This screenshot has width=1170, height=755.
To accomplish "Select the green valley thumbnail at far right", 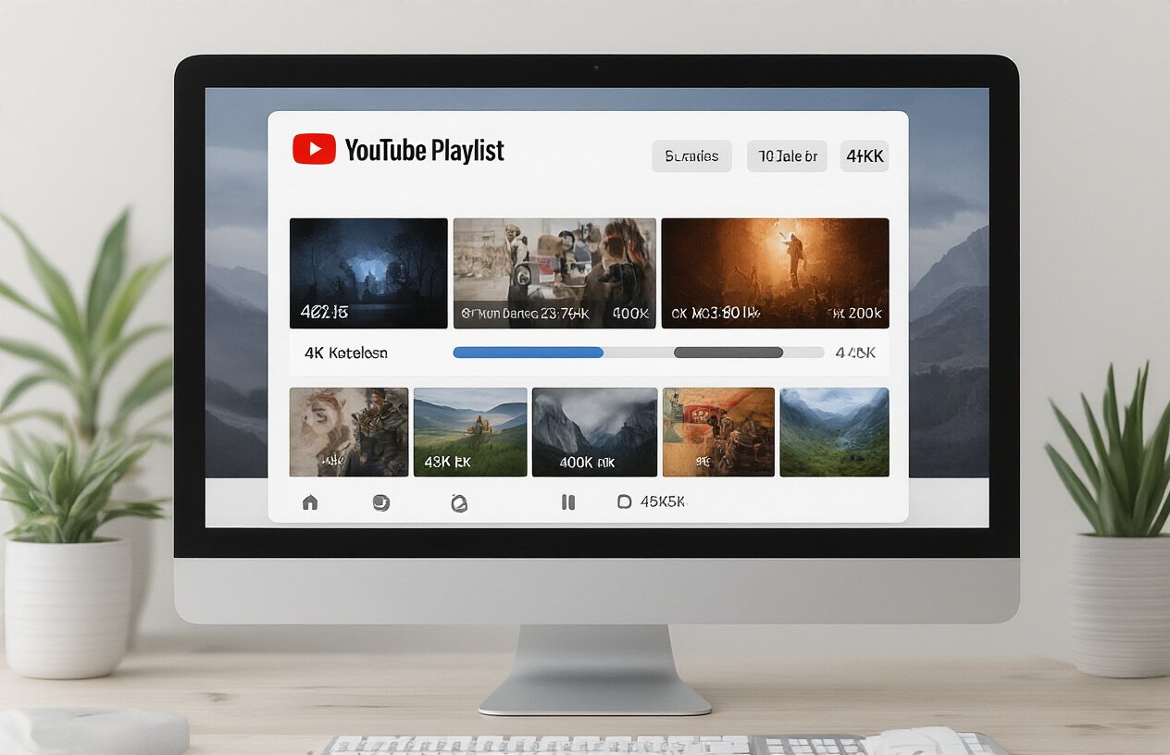I will click(x=835, y=432).
